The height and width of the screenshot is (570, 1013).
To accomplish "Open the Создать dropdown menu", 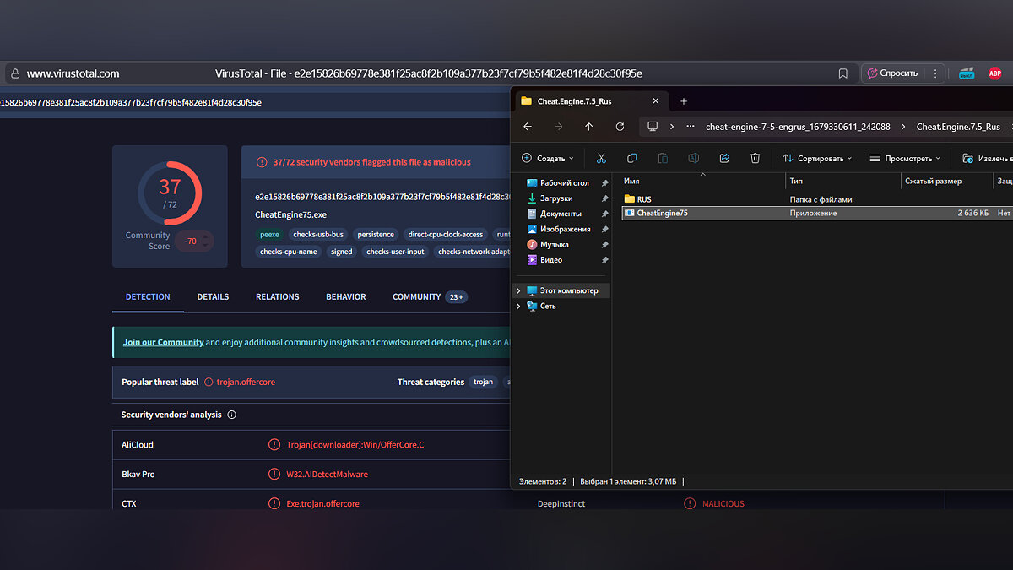I will click(547, 158).
